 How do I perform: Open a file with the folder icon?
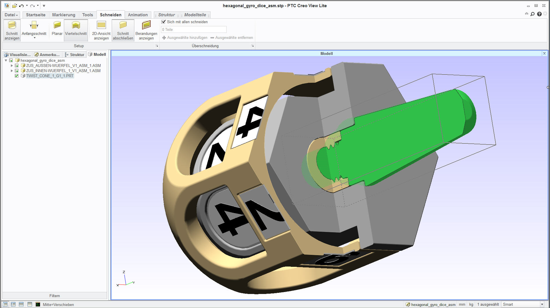click(x=14, y=6)
